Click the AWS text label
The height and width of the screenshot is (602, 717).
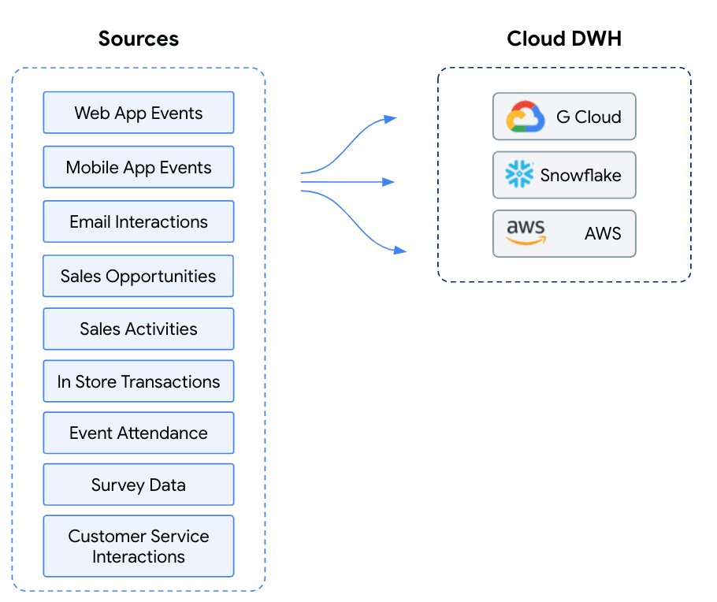coord(603,233)
